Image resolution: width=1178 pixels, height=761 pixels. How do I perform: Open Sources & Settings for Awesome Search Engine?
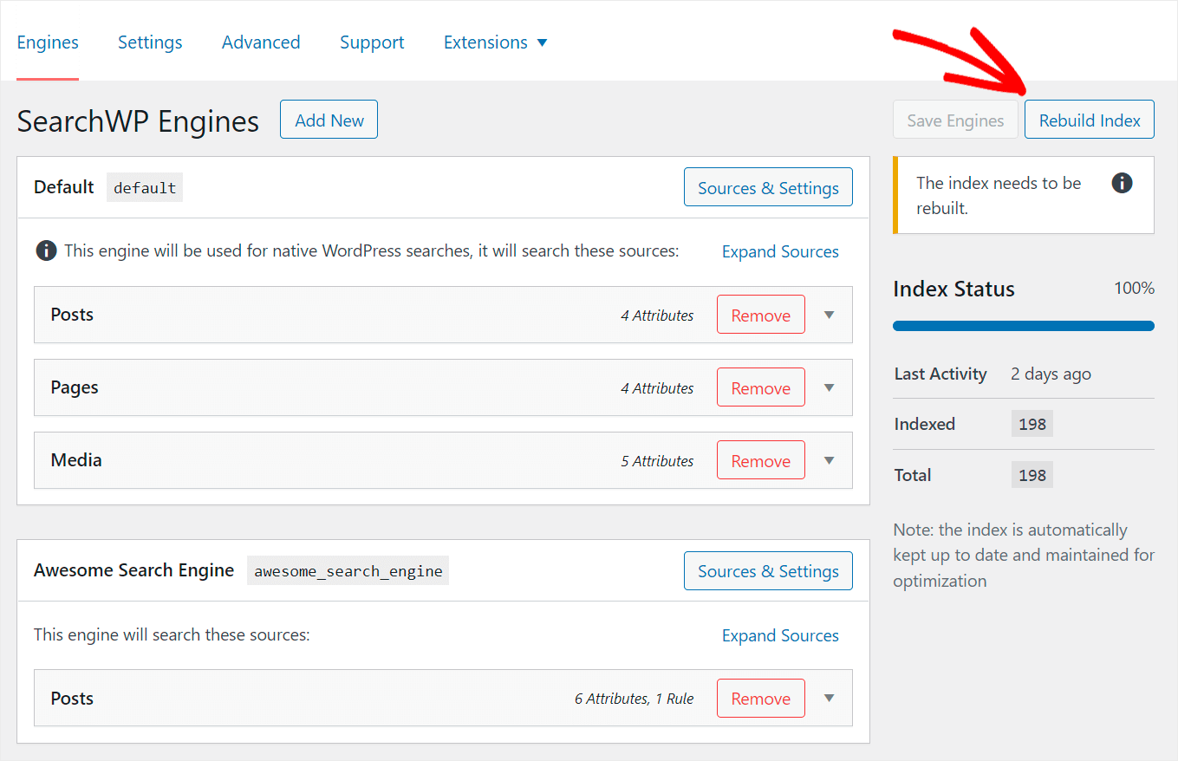[768, 570]
